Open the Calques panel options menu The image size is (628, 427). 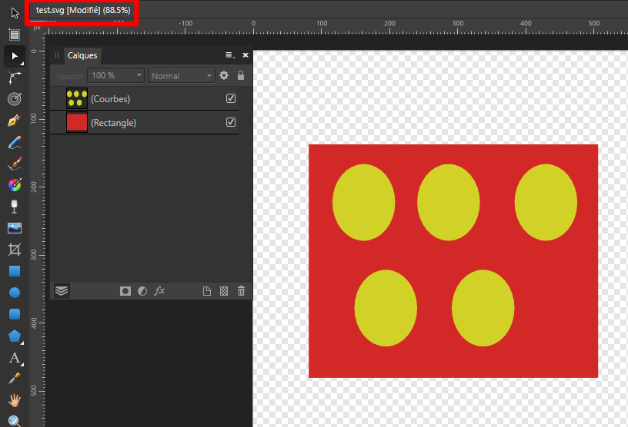(230, 55)
